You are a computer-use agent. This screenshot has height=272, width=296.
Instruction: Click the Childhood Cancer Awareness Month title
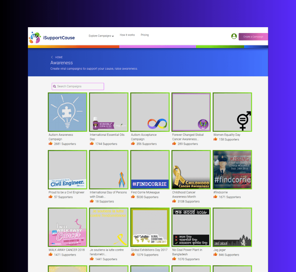tap(184, 195)
